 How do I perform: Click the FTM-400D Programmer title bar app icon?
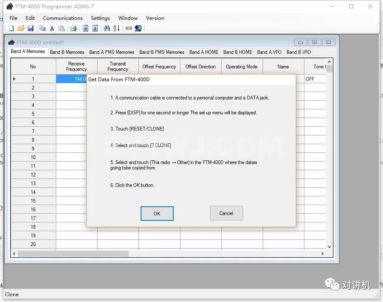point(10,6)
